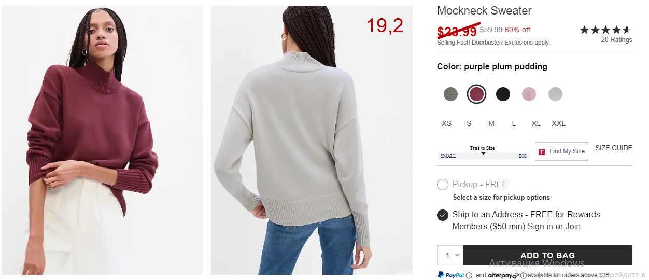Click the PayPal logo
The image size is (649, 280).
450,275
